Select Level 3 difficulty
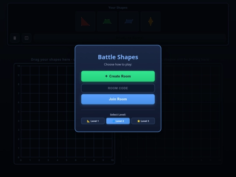This screenshot has width=236, height=177. (143, 121)
